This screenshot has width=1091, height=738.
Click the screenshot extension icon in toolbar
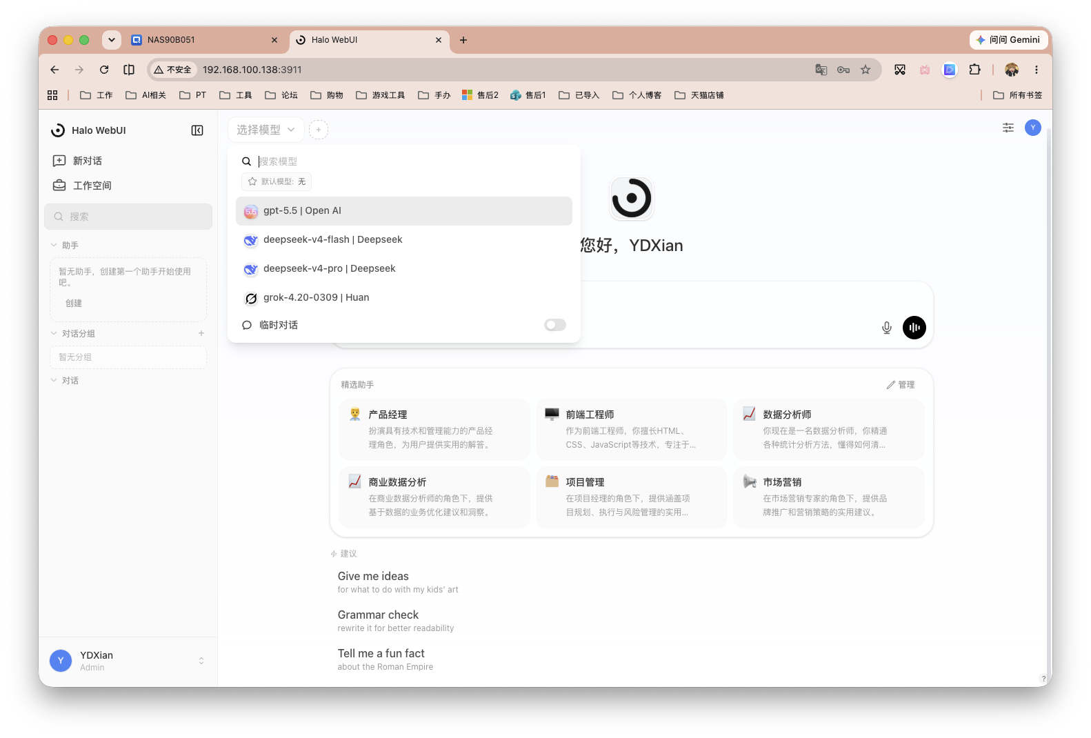coord(900,70)
